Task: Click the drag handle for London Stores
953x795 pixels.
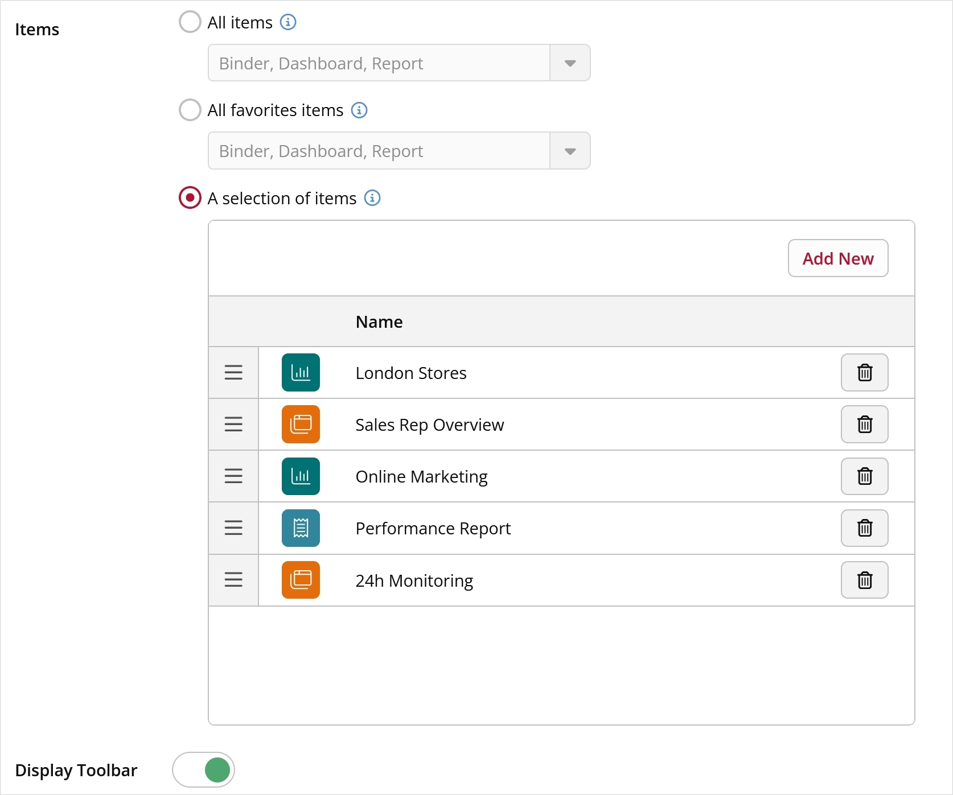Action: 233,373
